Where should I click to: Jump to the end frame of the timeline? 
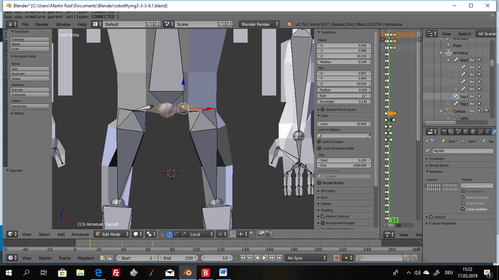[x=279, y=258]
